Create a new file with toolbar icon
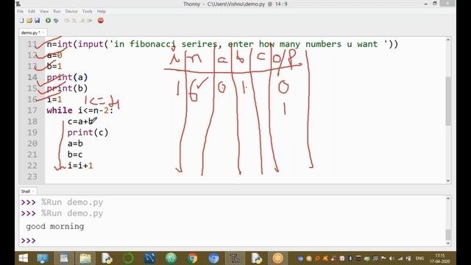 tap(21, 21)
